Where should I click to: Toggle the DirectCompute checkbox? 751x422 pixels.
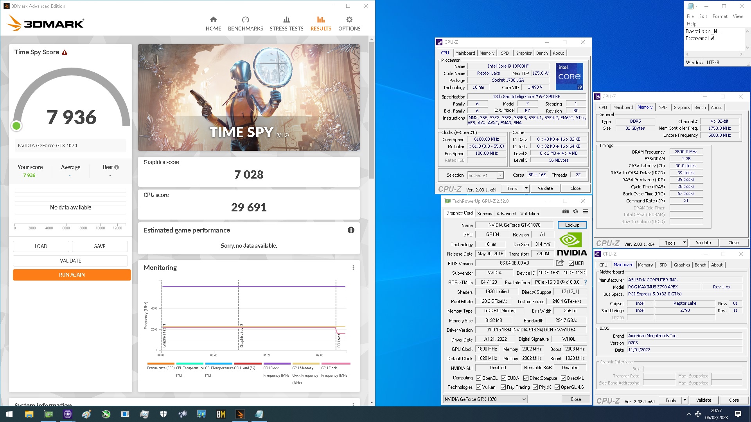point(526,378)
